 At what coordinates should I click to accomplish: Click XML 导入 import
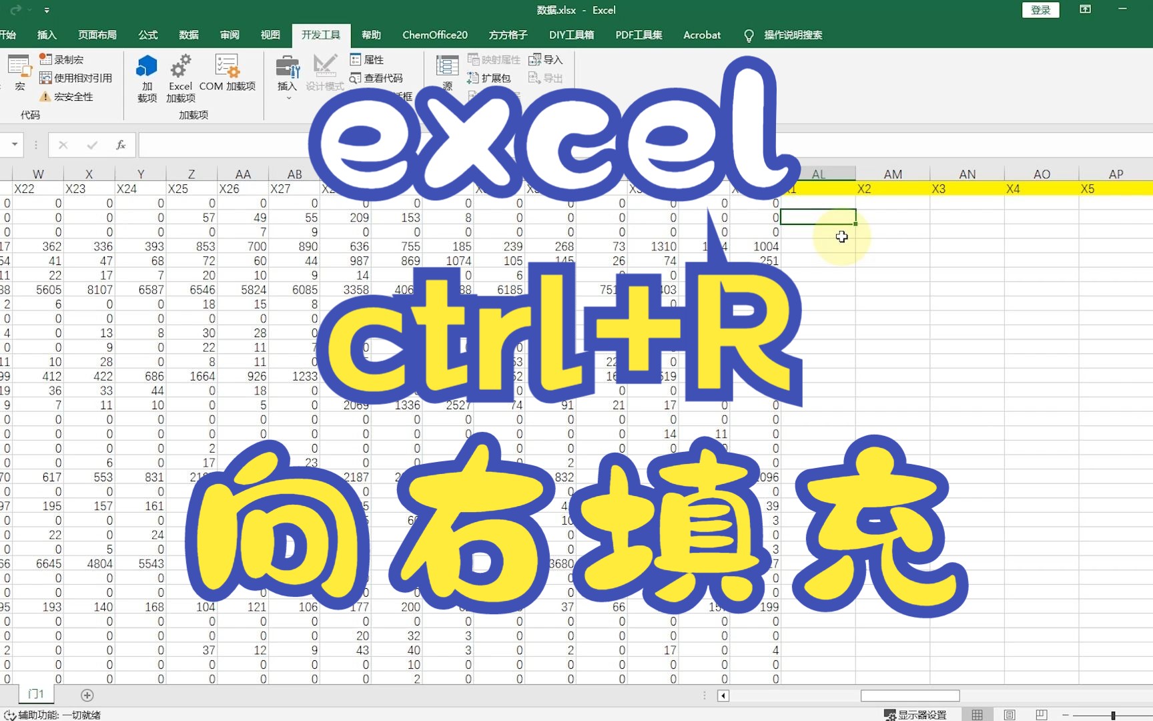click(546, 59)
